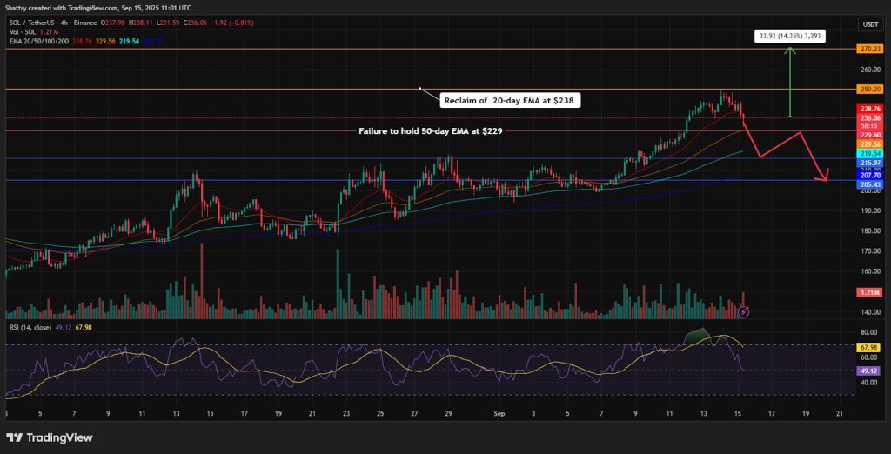Click the 270.23 orange price label
The image size is (891, 454).
[x=871, y=50]
